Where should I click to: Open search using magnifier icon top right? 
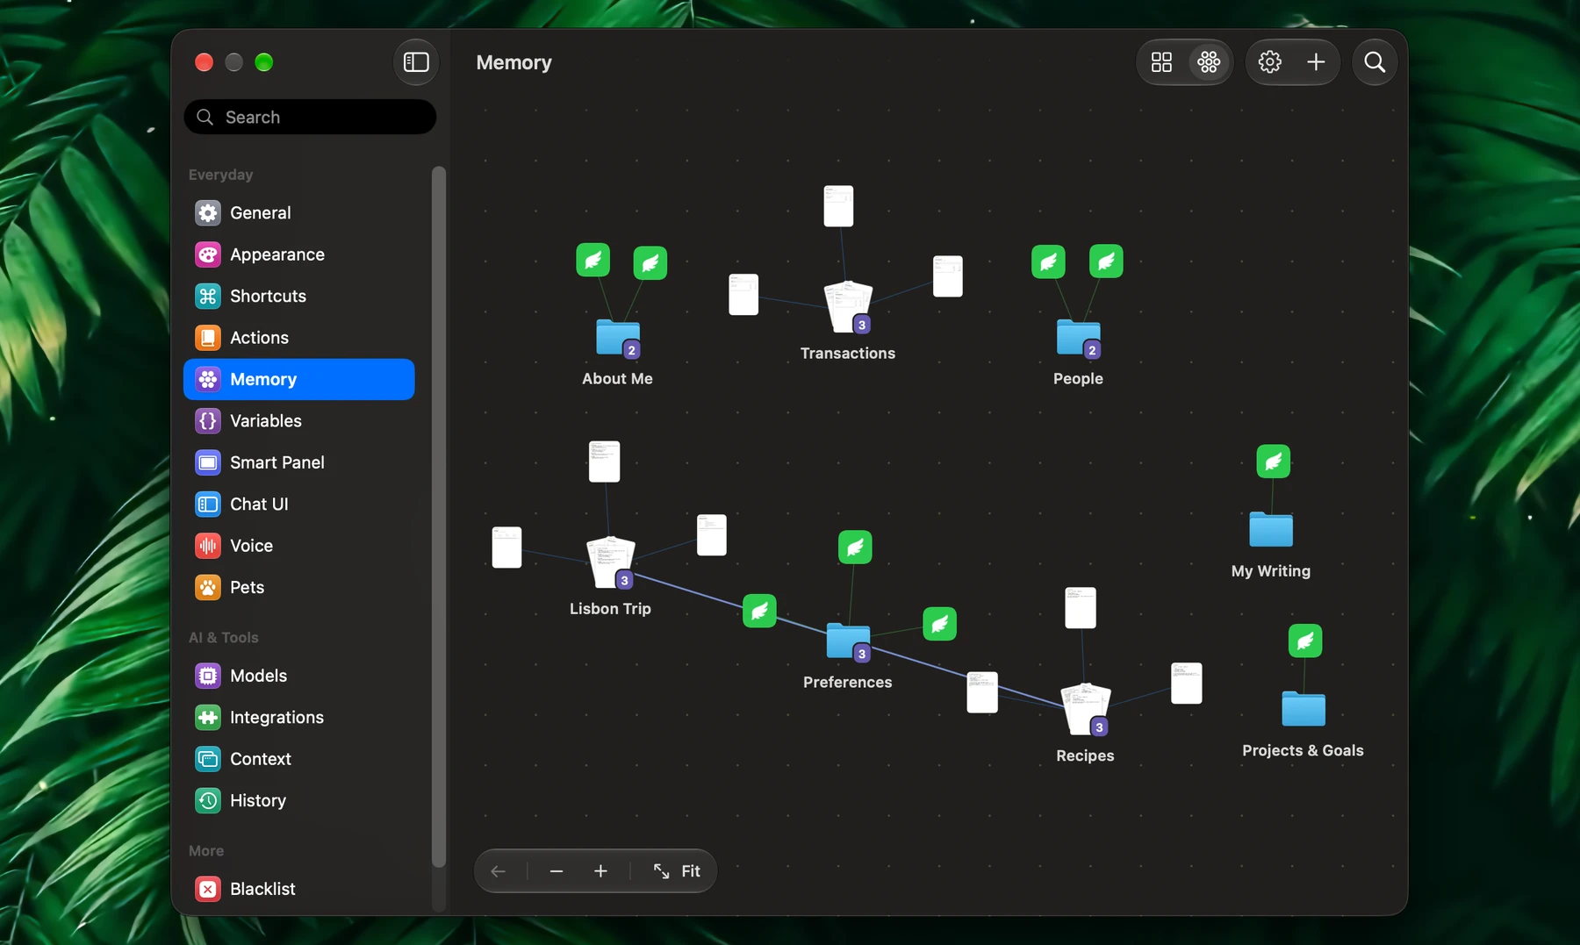(x=1375, y=62)
